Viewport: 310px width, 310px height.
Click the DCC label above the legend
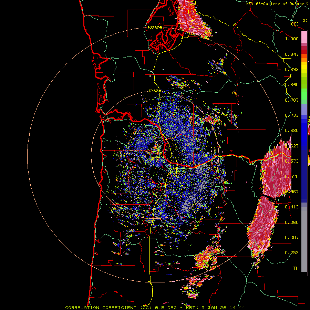coord(303,21)
